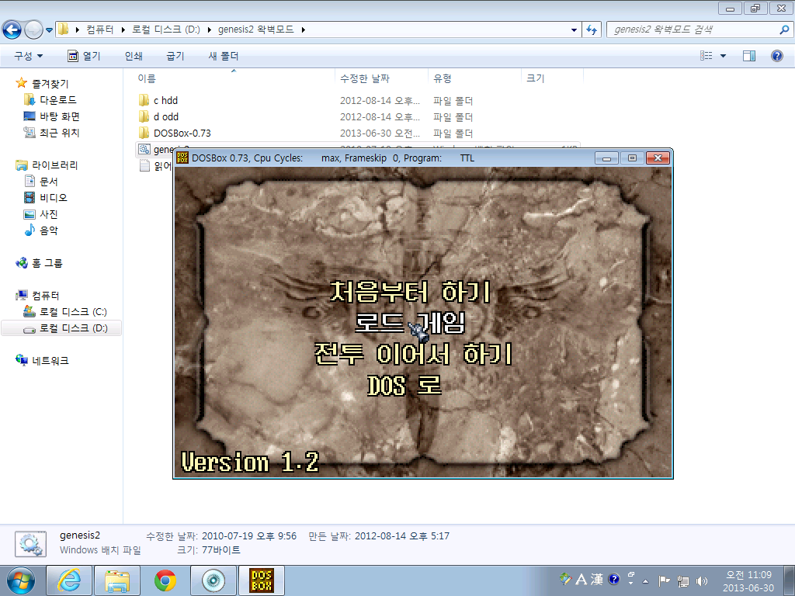795x596 pixels.
Task: Select 네트워크 in the navigation pane
Action: pyautogui.click(x=50, y=360)
